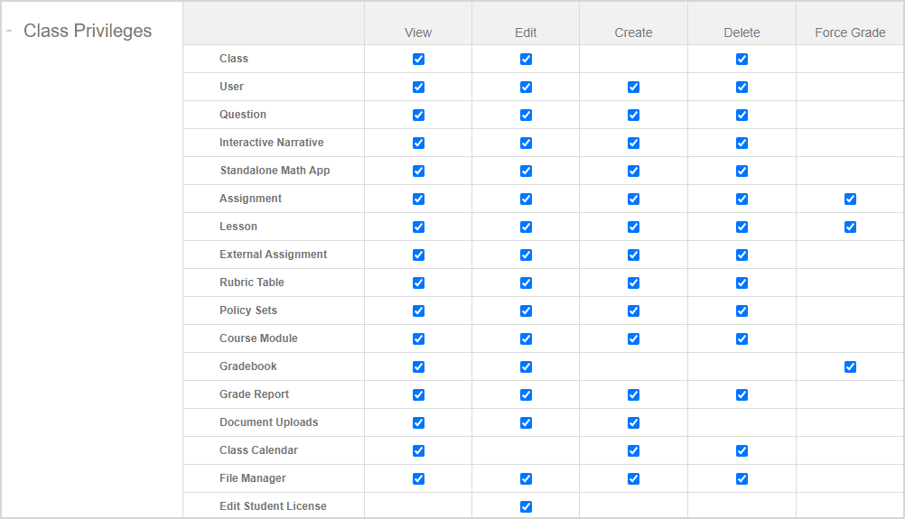Toggle View checkbox for Class Calendar
This screenshot has width=905, height=519.
coord(418,451)
